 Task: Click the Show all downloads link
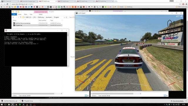pos(178,101)
